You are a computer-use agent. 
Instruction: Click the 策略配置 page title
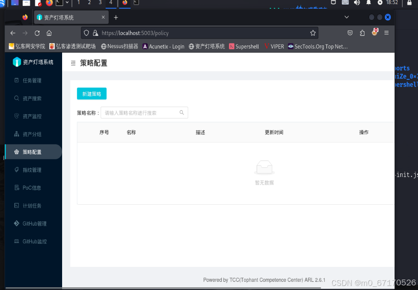pyautogui.click(x=93, y=63)
